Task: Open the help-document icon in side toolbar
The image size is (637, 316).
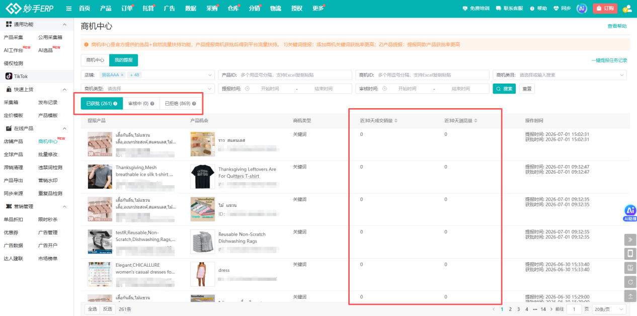Action: (630, 267)
